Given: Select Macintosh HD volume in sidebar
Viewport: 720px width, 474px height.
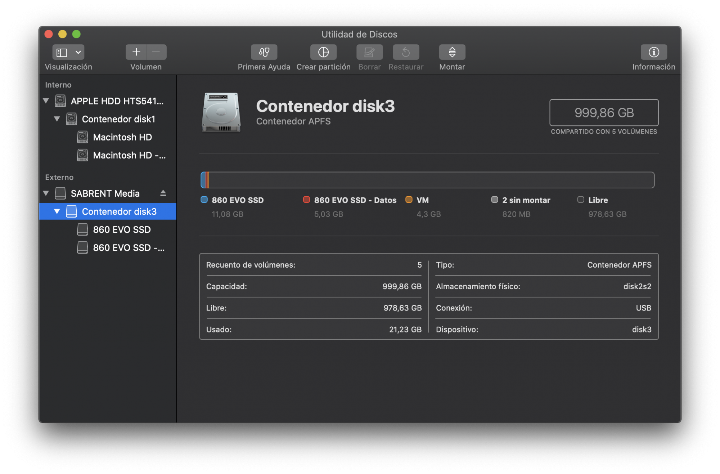Looking at the screenshot, I should coord(122,137).
